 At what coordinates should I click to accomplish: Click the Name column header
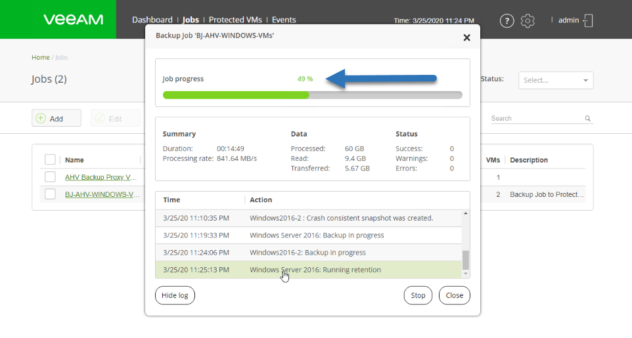pos(75,160)
